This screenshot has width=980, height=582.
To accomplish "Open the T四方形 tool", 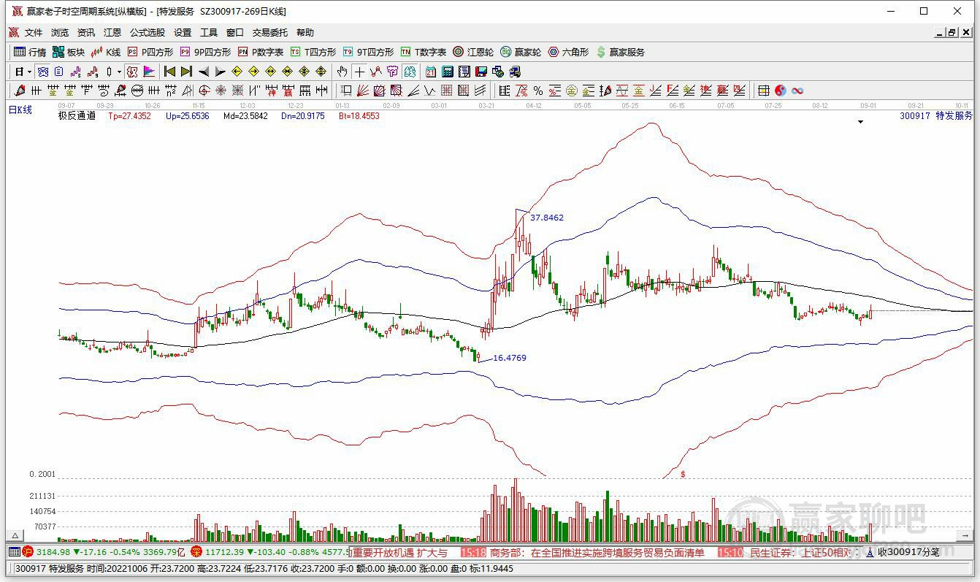I will (313, 52).
